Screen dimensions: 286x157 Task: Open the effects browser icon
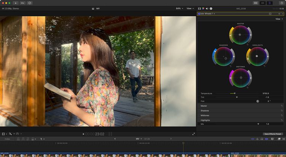pos(279,139)
